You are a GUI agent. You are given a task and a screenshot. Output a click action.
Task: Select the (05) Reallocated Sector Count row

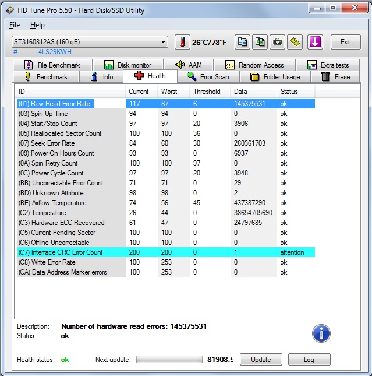coord(166,133)
